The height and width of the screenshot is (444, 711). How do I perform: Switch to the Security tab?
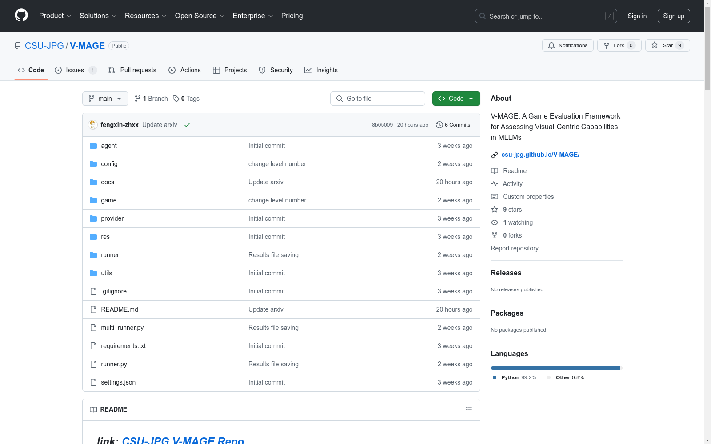pyautogui.click(x=276, y=70)
